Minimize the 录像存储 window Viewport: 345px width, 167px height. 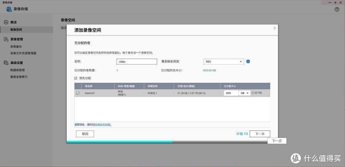330,3
